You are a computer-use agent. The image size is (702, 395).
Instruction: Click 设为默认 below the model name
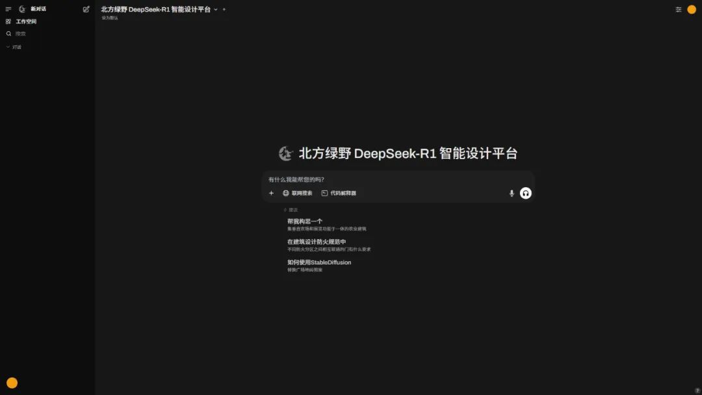click(x=110, y=18)
